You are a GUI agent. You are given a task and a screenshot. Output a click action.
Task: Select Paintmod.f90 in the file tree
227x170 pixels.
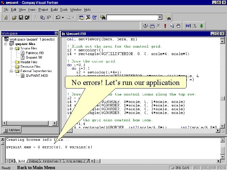(x=35, y=53)
